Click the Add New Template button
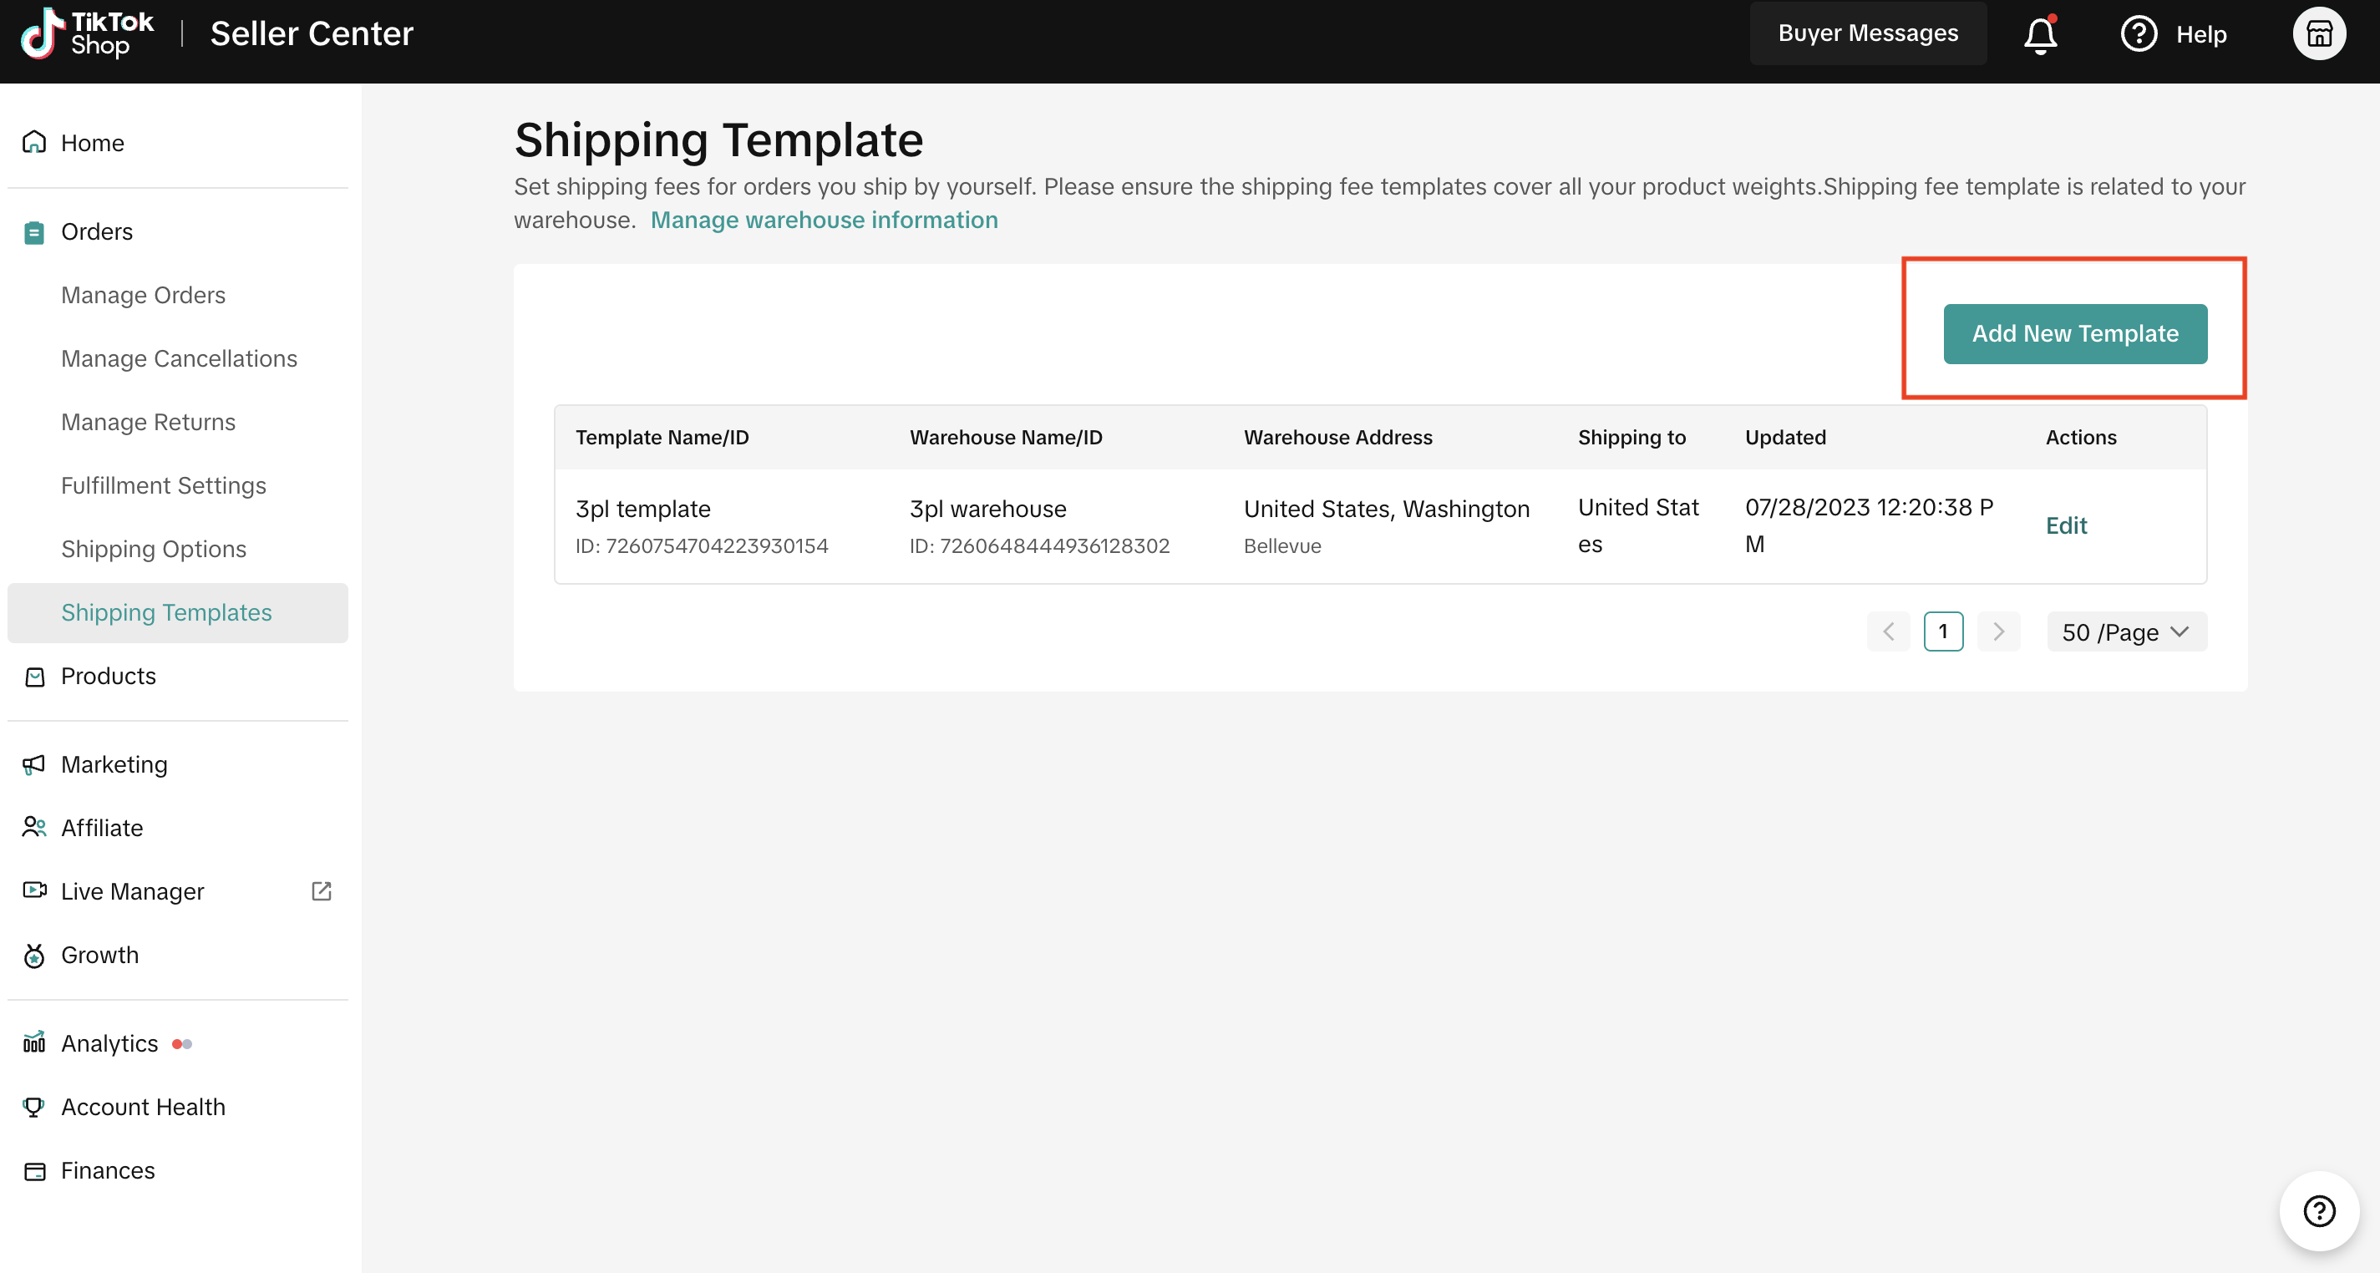This screenshot has width=2380, height=1273. click(2074, 333)
